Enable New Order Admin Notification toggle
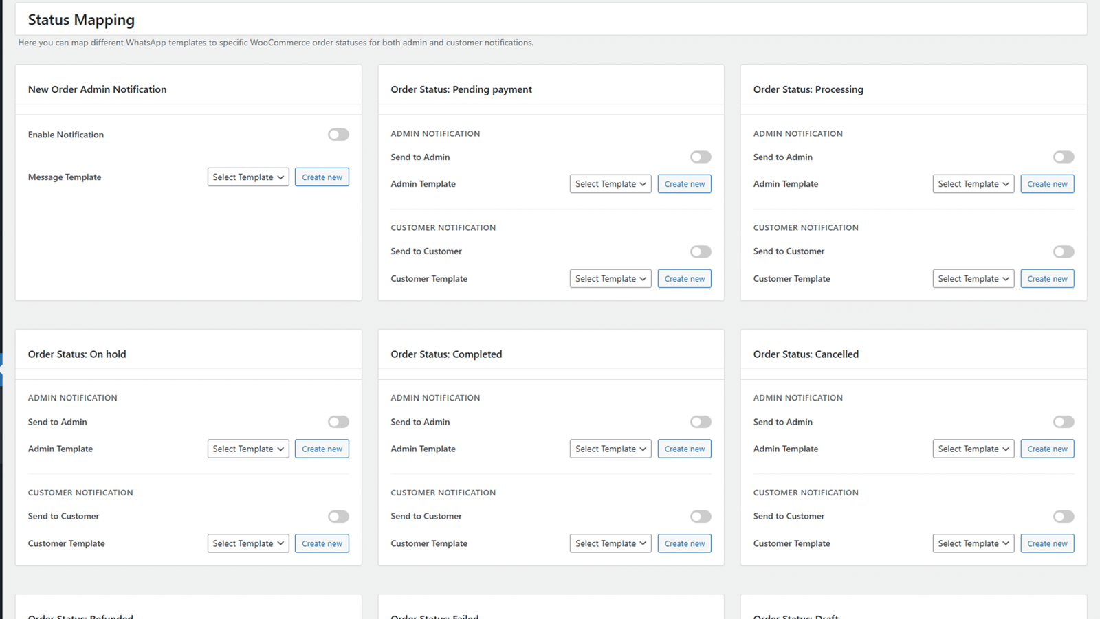The height and width of the screenshot is (619, 1100). [338, 135]
